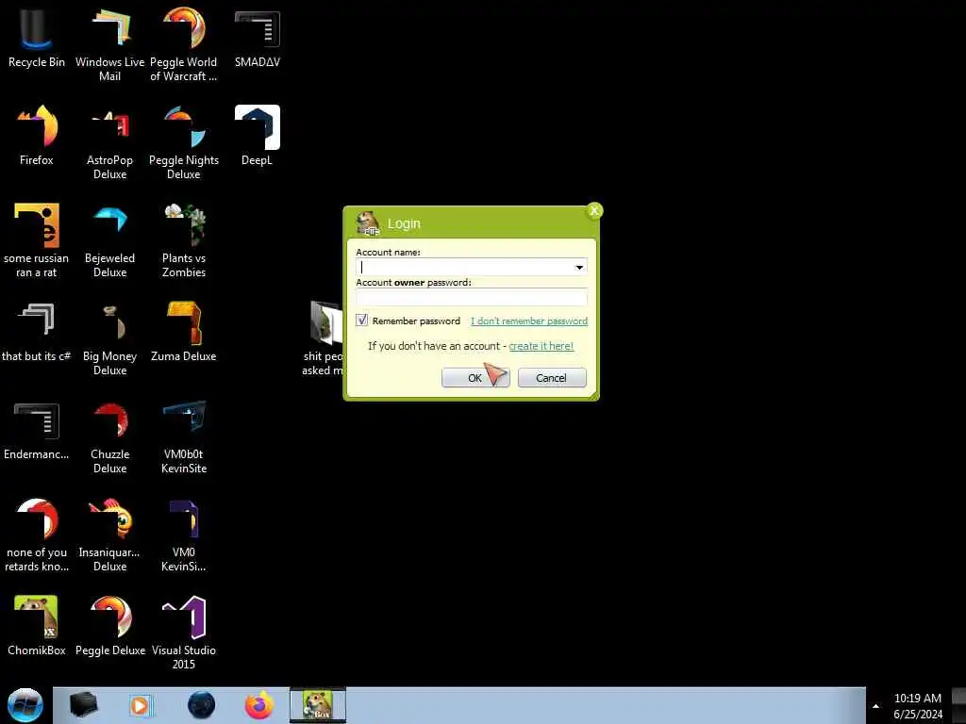The width and height of the screenshot is (966, 724).
Task: Select the Plants vs Zombies icon
Action: coord(184,240)
